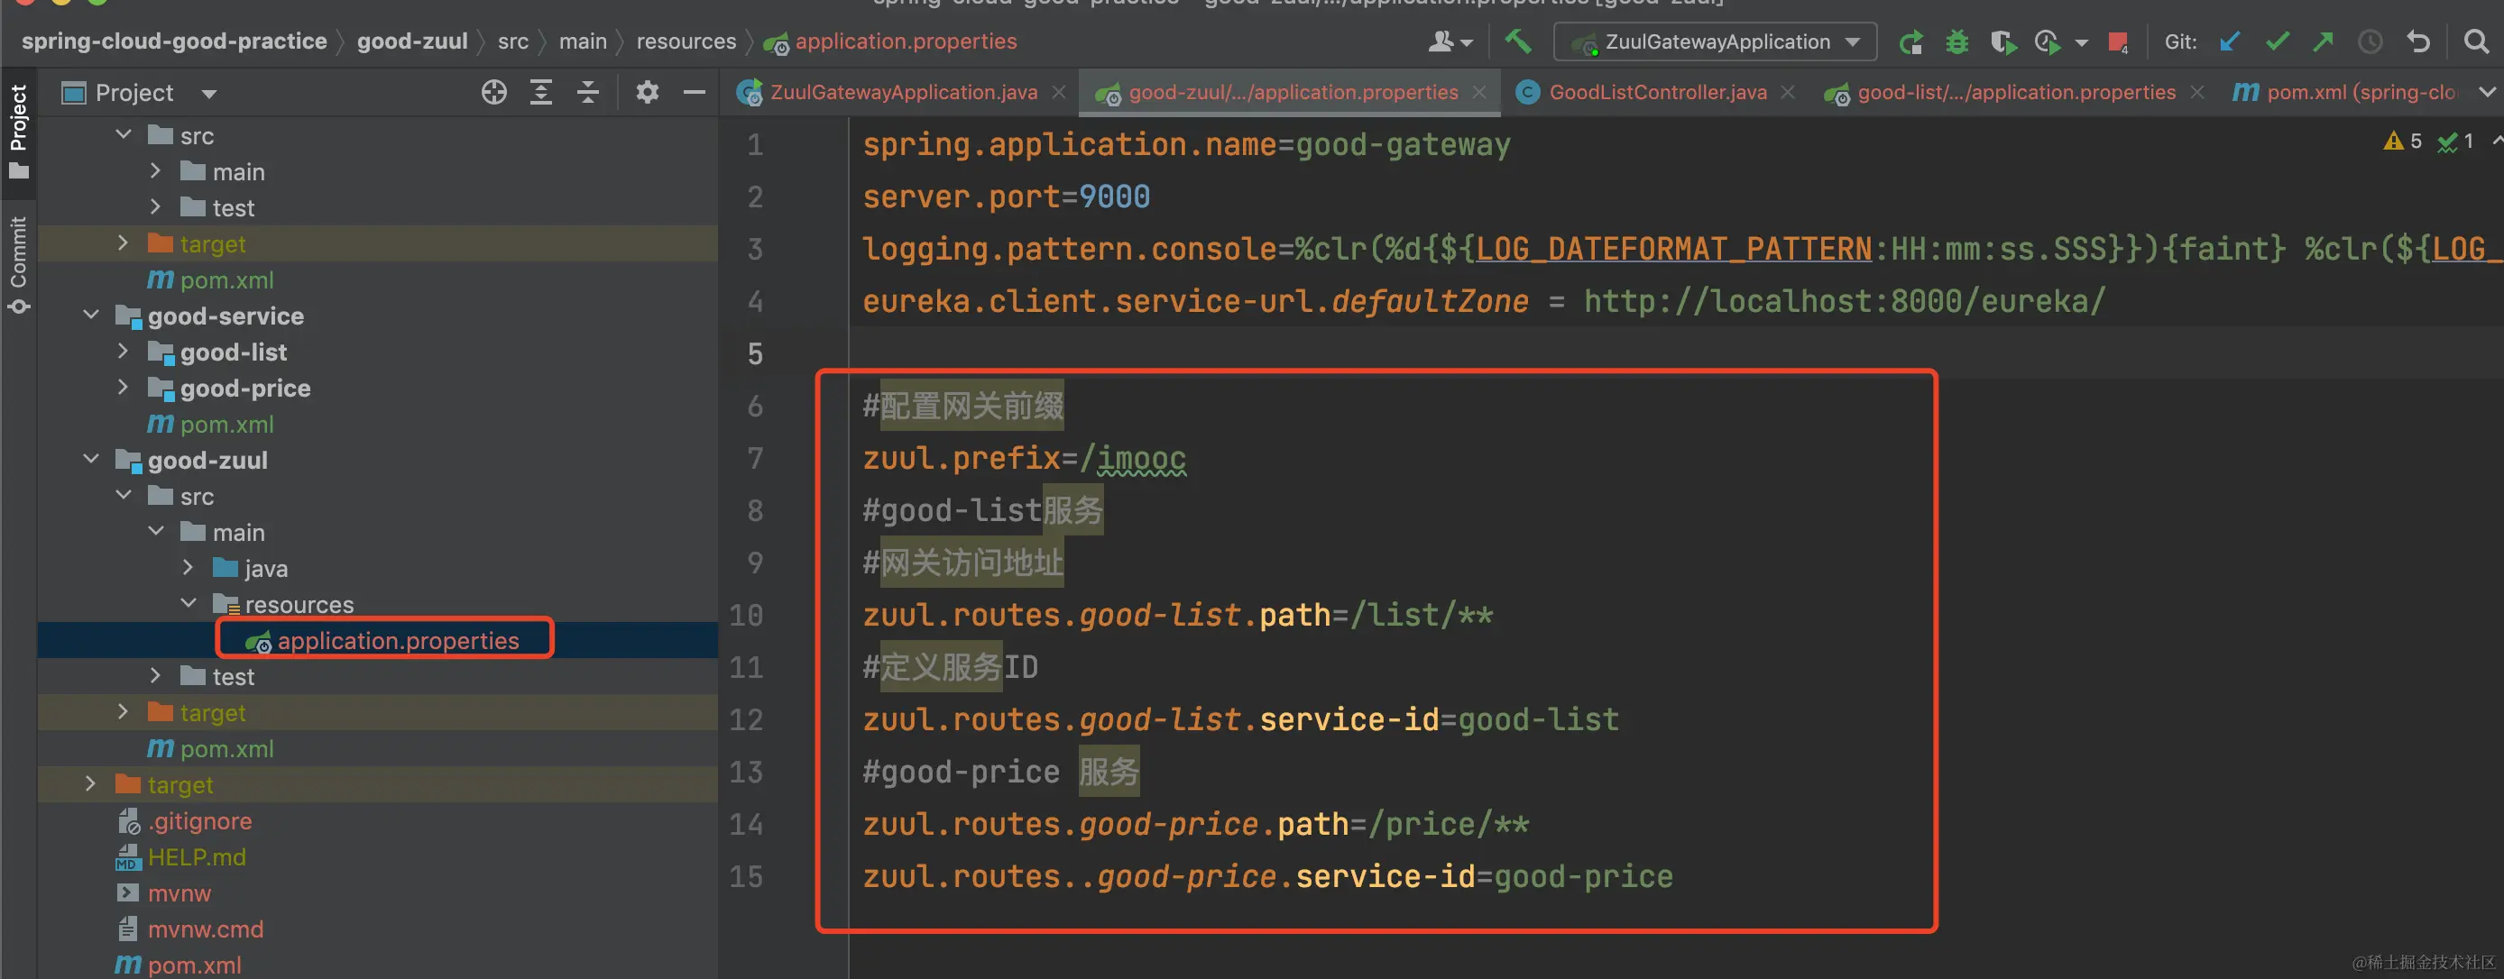Open Project panel gear settings
The height and width of the screenshot is (979, 2504).
pyautogui.click(x=647, y=92)
